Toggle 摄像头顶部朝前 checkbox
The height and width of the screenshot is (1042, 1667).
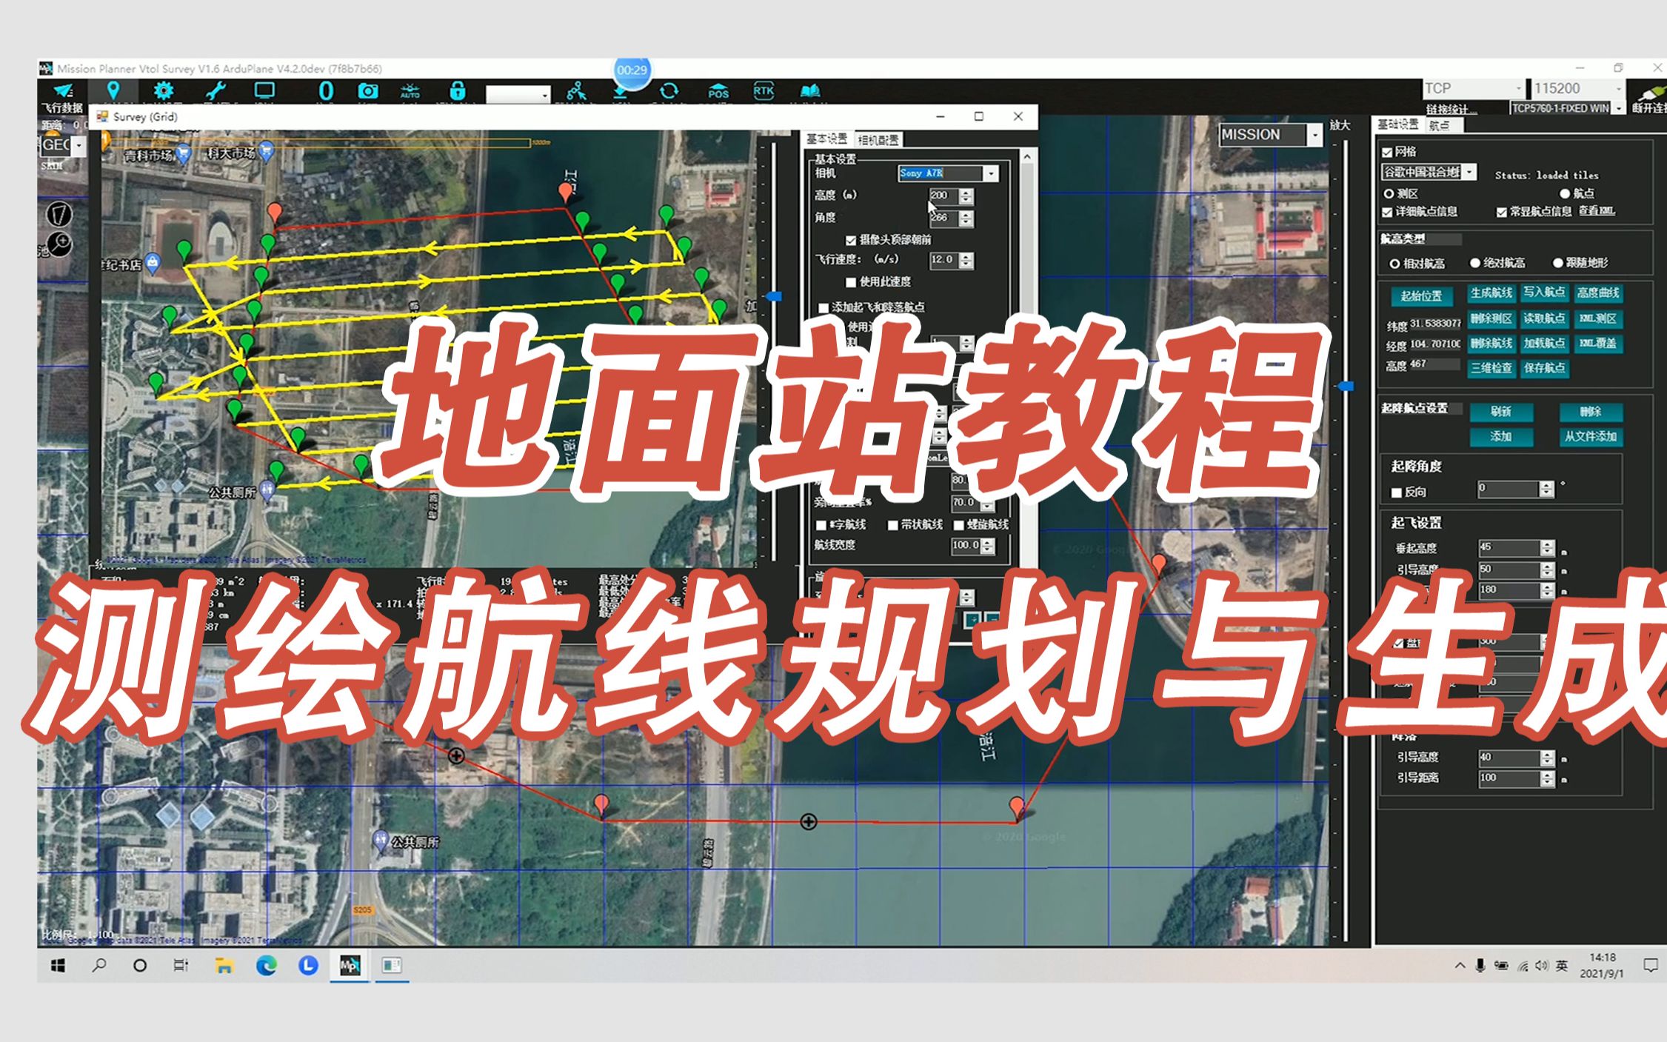click(851, 241)
